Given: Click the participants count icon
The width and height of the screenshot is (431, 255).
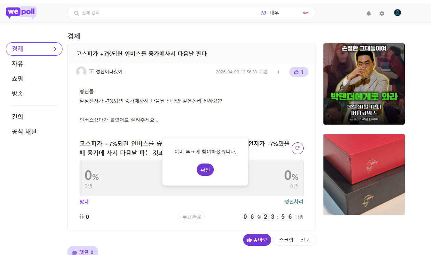Looking at the screenshot, I should (x=82, y=216).
